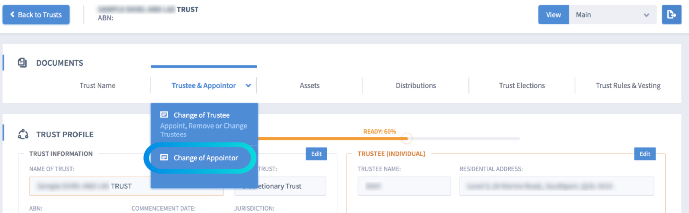The width and height of the screenshot is (689, 213).
Task: Click the Trustee Name input field
Action: 404,186
